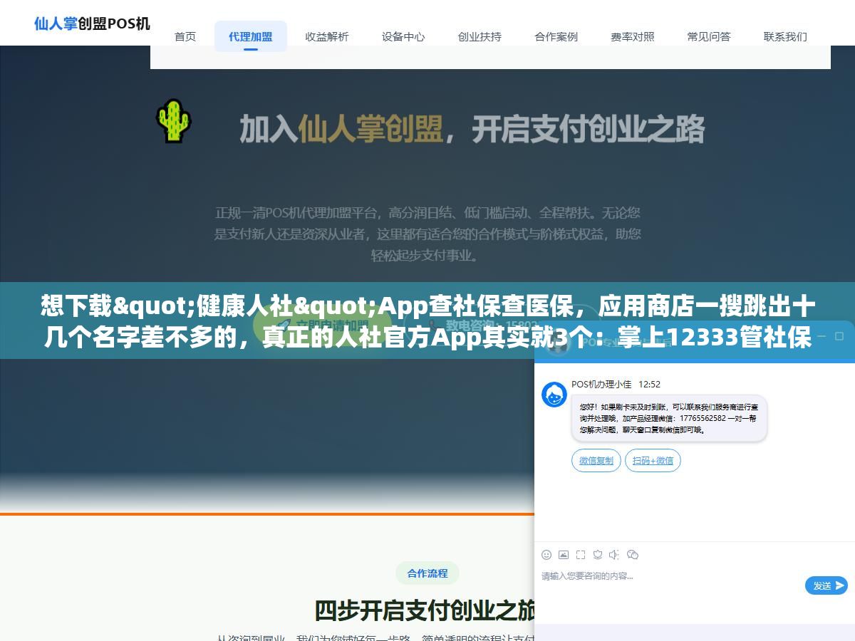Click the POS机办理小佳 agent avatar
This screenshot has height=641, width=855.
[554, 394]
